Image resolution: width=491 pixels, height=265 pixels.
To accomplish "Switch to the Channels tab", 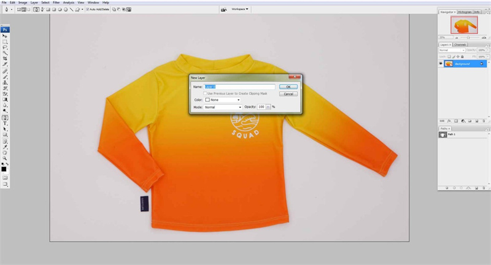I will coord(460,45).
